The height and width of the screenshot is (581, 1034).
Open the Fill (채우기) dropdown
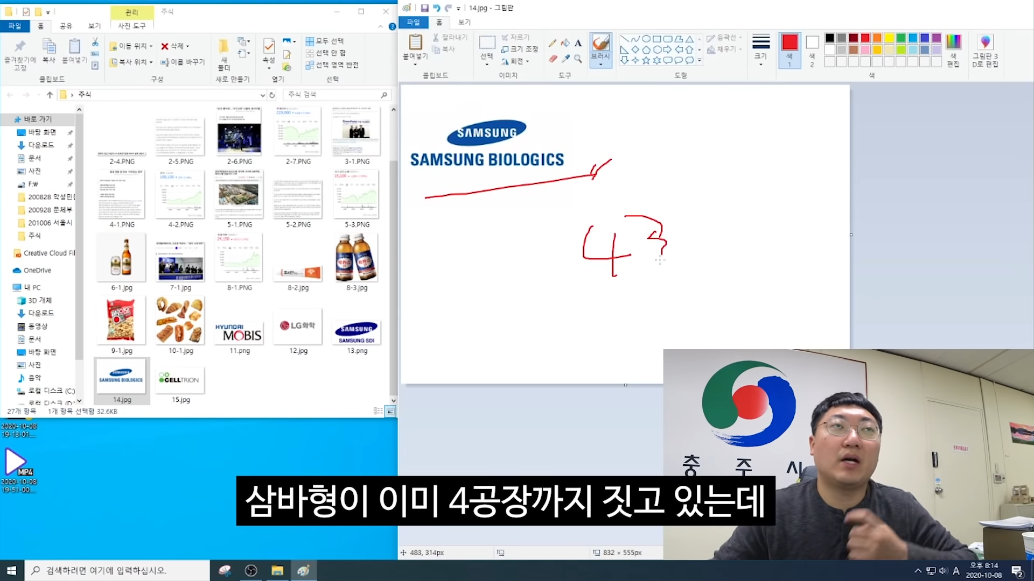tap(724, 49)
